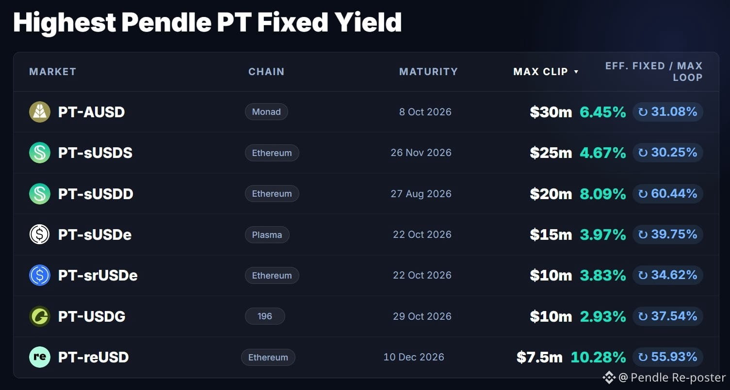Click the PT-sUSDe token icon
730x390 pixels.
coord(40,234)
